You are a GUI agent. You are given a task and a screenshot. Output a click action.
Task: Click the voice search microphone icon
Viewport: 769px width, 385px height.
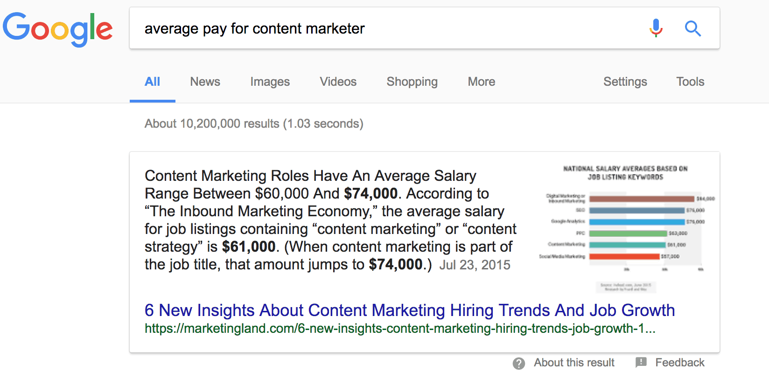[x=656, y=28]
